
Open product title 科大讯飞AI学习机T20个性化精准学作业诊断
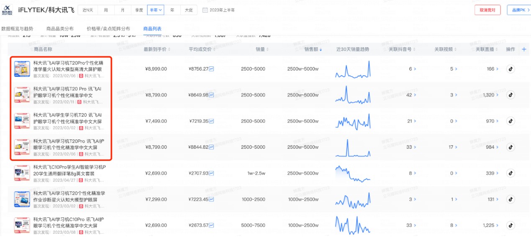point(69,196)
